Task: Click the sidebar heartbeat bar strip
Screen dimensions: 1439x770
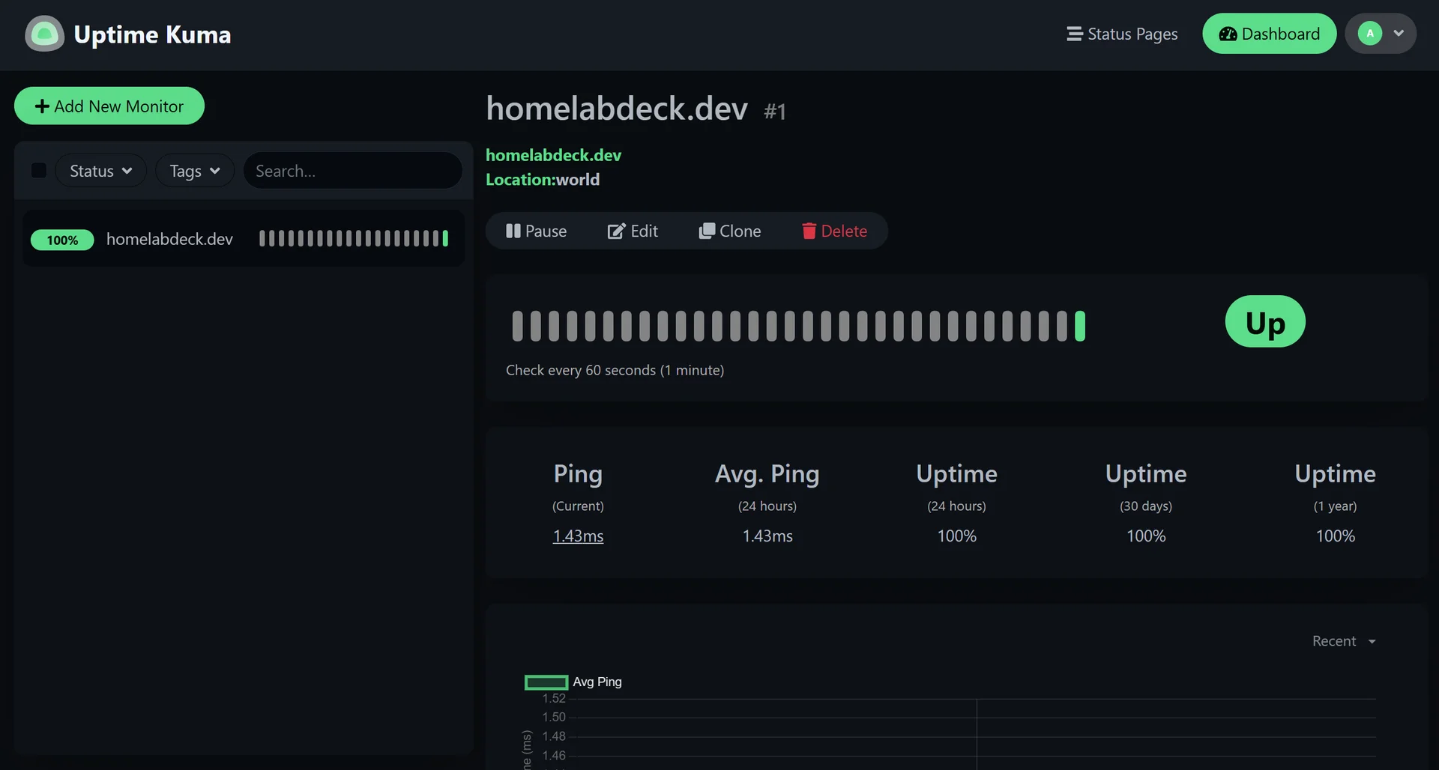Action: (354, 238)
